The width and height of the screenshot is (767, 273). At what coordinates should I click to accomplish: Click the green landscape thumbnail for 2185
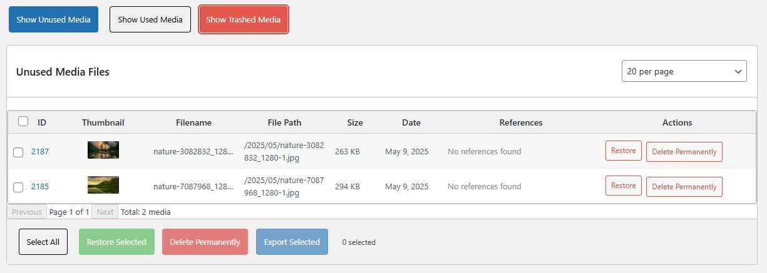(x=103, y=185)
